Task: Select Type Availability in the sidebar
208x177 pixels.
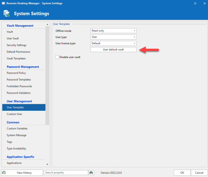Action: [x=16, y=149]
